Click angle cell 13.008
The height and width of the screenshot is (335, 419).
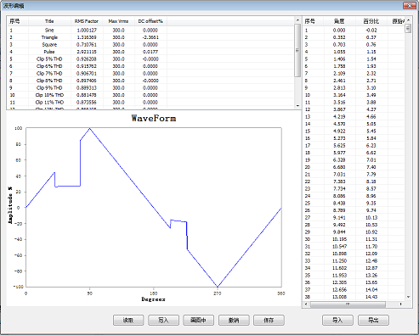pyautogui.click(x=339, y=297)
